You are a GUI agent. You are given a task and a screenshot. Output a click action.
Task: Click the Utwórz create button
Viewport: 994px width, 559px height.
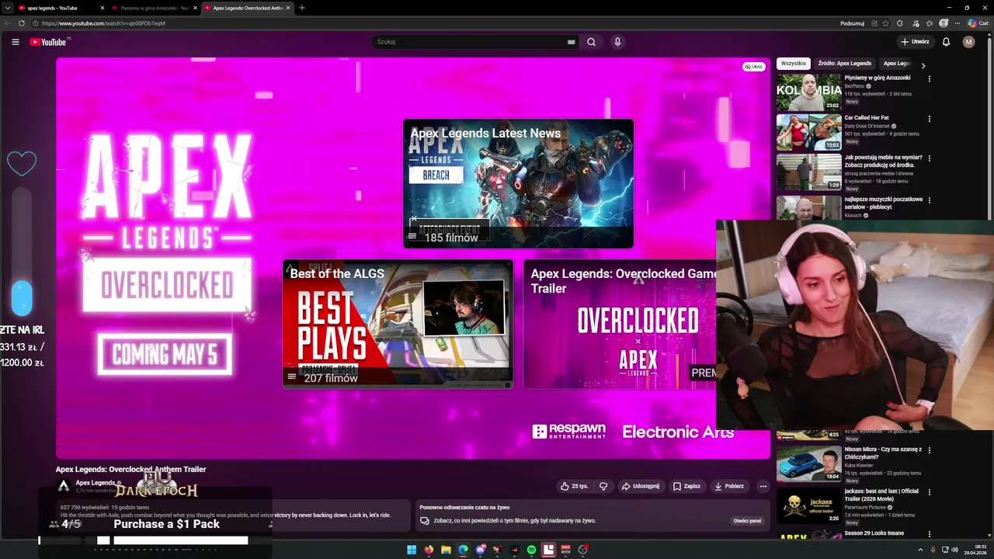pyautogui.click(x=915, y=42)
